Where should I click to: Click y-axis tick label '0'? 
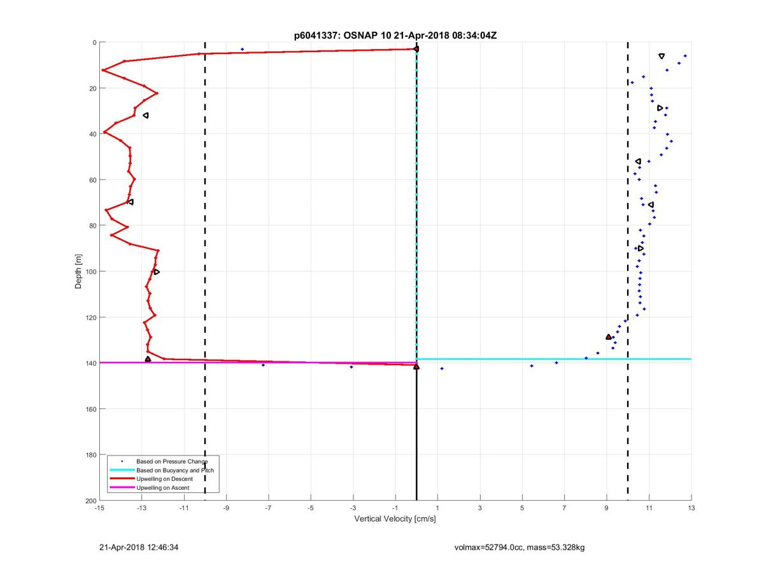(94, 43)
